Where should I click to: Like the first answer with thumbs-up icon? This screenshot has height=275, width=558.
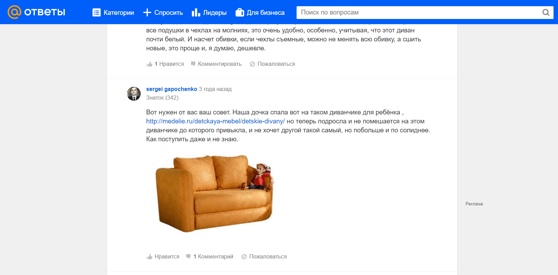tap(149, 64)
